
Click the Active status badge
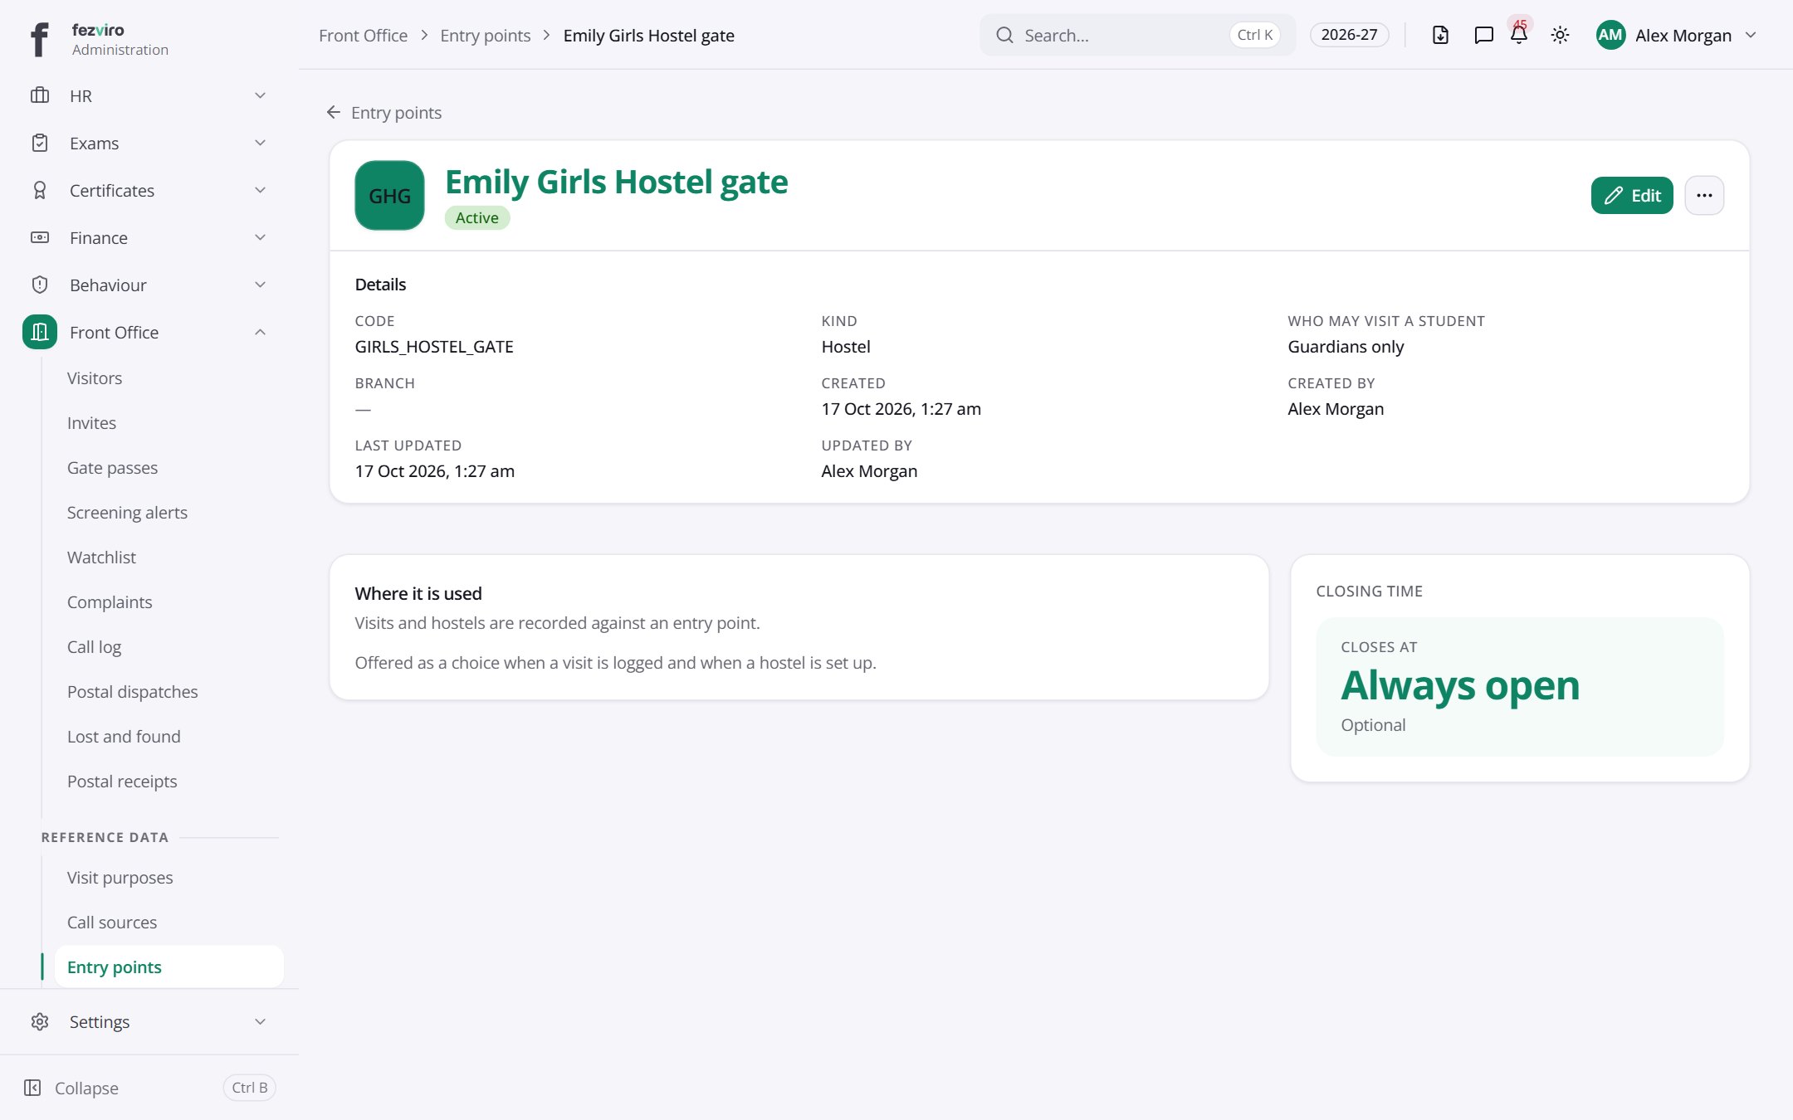[477, 217]
